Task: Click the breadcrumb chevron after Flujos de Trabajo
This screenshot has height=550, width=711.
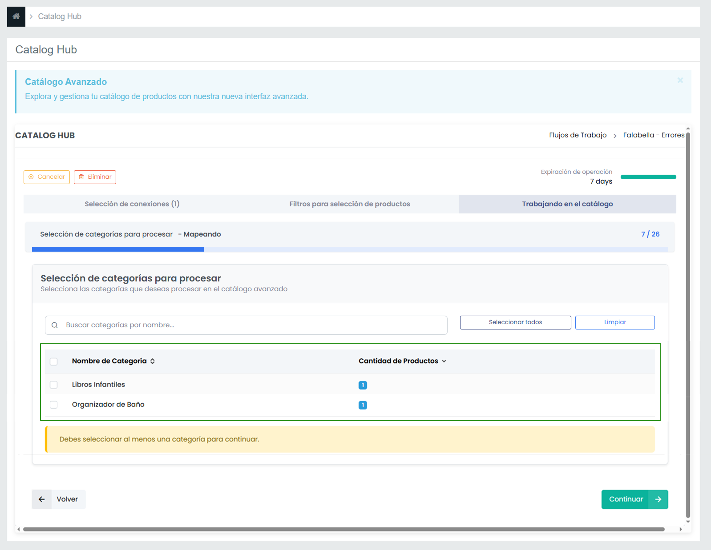Action: (615, 136)
